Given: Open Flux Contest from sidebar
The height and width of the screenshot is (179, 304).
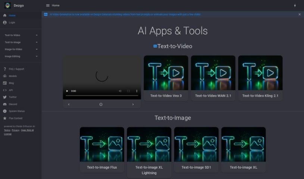Looking at the screenshot, I should [x=21, y=118].
